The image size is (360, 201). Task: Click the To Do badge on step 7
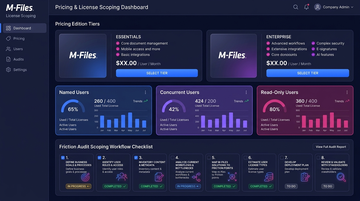coord(291,186)
